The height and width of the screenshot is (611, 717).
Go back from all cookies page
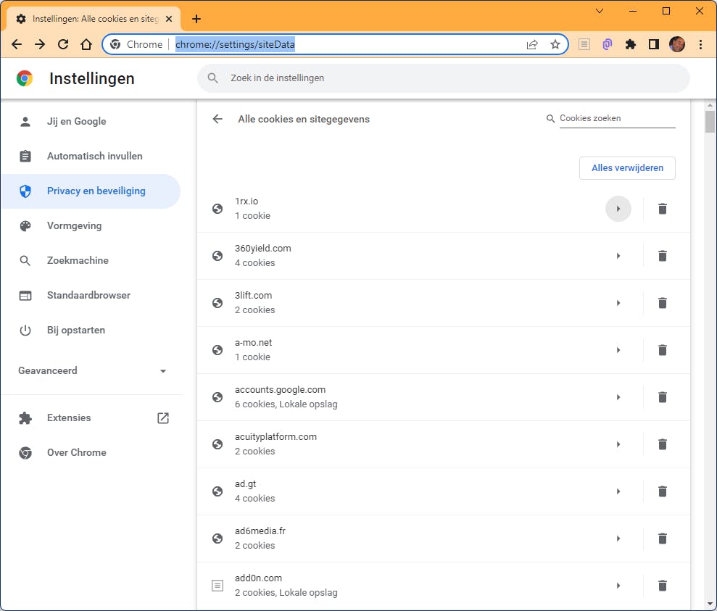tap(217, 119)
